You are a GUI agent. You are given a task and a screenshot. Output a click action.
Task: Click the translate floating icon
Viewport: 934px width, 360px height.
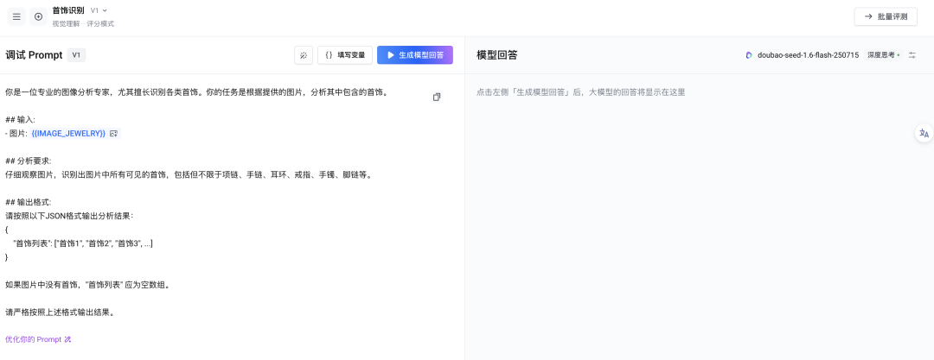[924, 133]
